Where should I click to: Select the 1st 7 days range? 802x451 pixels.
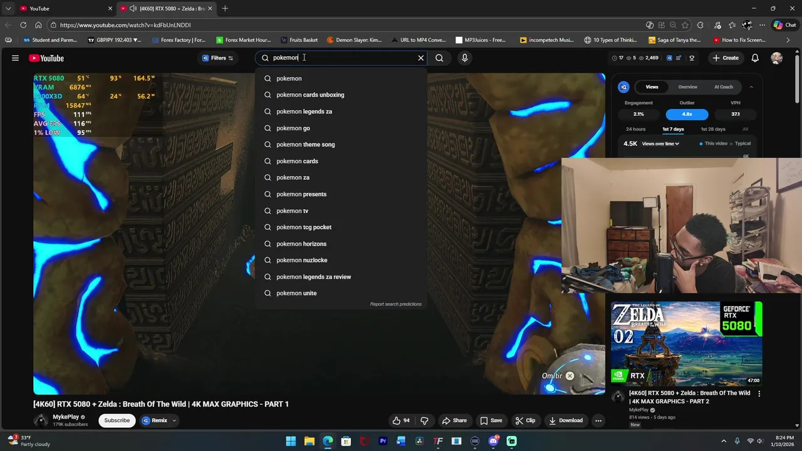point(673,129)
